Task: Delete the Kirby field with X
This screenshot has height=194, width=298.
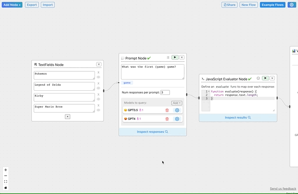Action: (98, 94)
